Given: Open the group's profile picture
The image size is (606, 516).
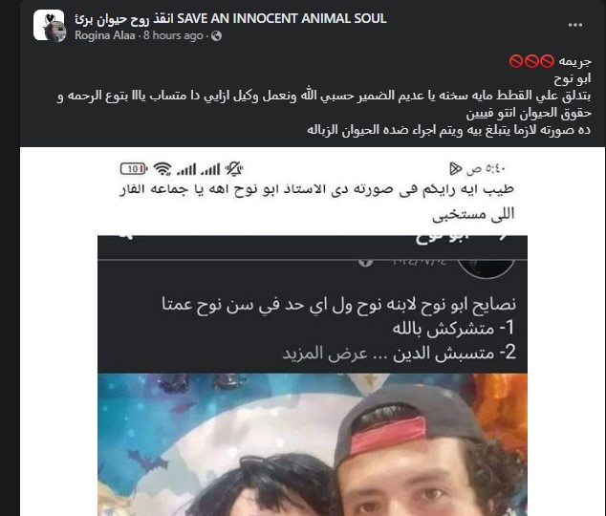Looking at the screenshot, I should pyautogui.click(x=49, y=25).
